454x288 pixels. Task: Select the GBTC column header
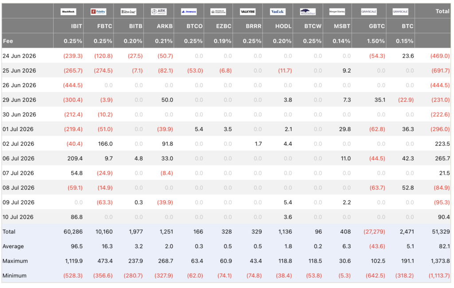tap(377, 26)
